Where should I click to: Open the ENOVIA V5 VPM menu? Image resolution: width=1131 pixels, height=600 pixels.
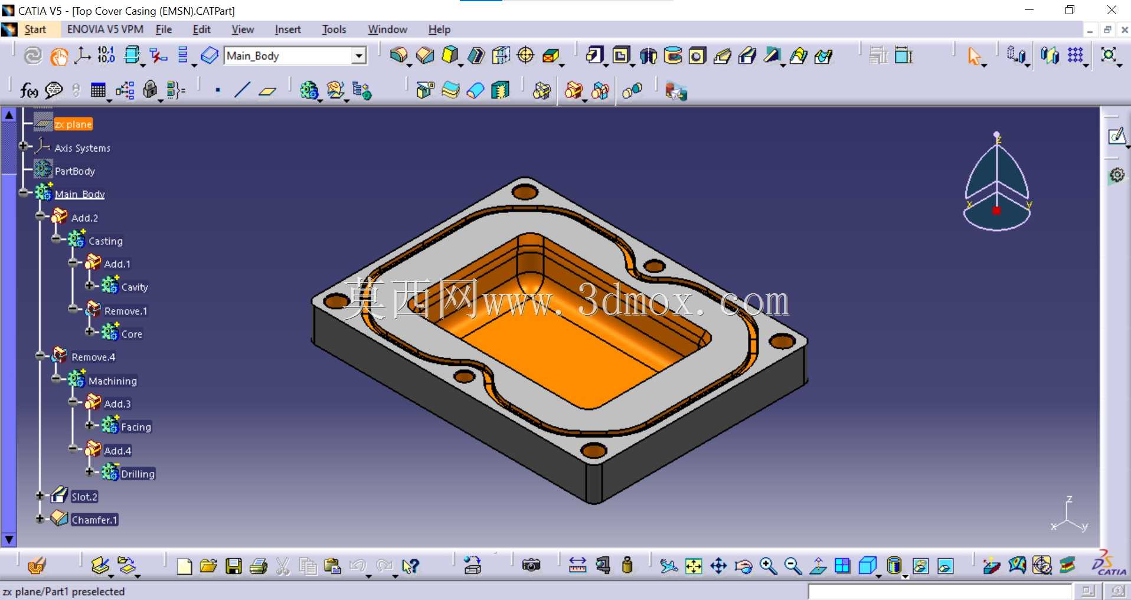105,29
